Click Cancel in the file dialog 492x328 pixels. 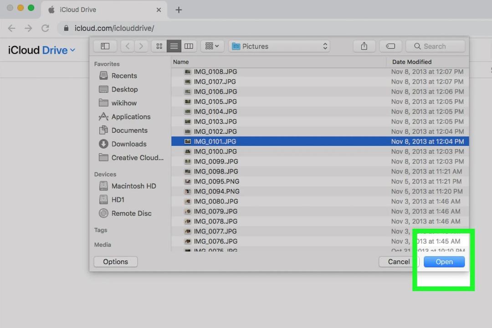399,262
